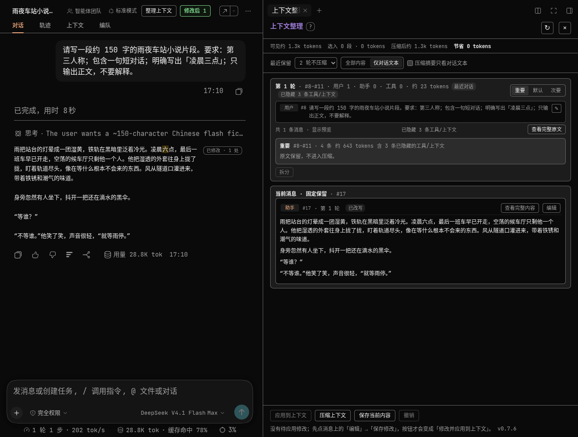This screenshot has width=578, height=437.
Task: Add attachment with the plus button
Action: (x=17, y=413)
